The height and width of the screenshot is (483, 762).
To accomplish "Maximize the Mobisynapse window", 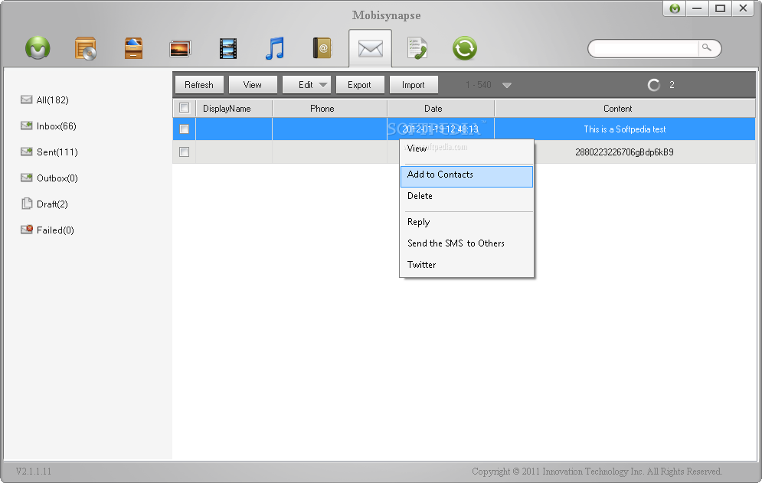I will click(x=720, y=8).
